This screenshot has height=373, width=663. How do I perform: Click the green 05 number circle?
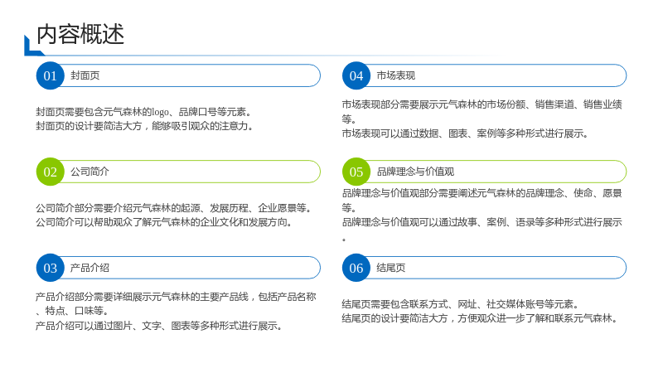point(356,172)
